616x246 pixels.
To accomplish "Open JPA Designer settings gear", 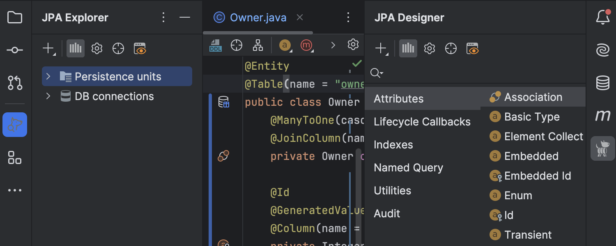I will pyautogui.click(x=430, y=48).
